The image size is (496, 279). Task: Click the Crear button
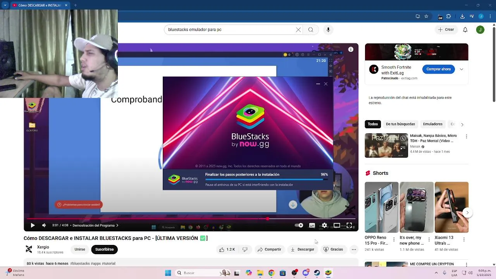coord(446,29)
